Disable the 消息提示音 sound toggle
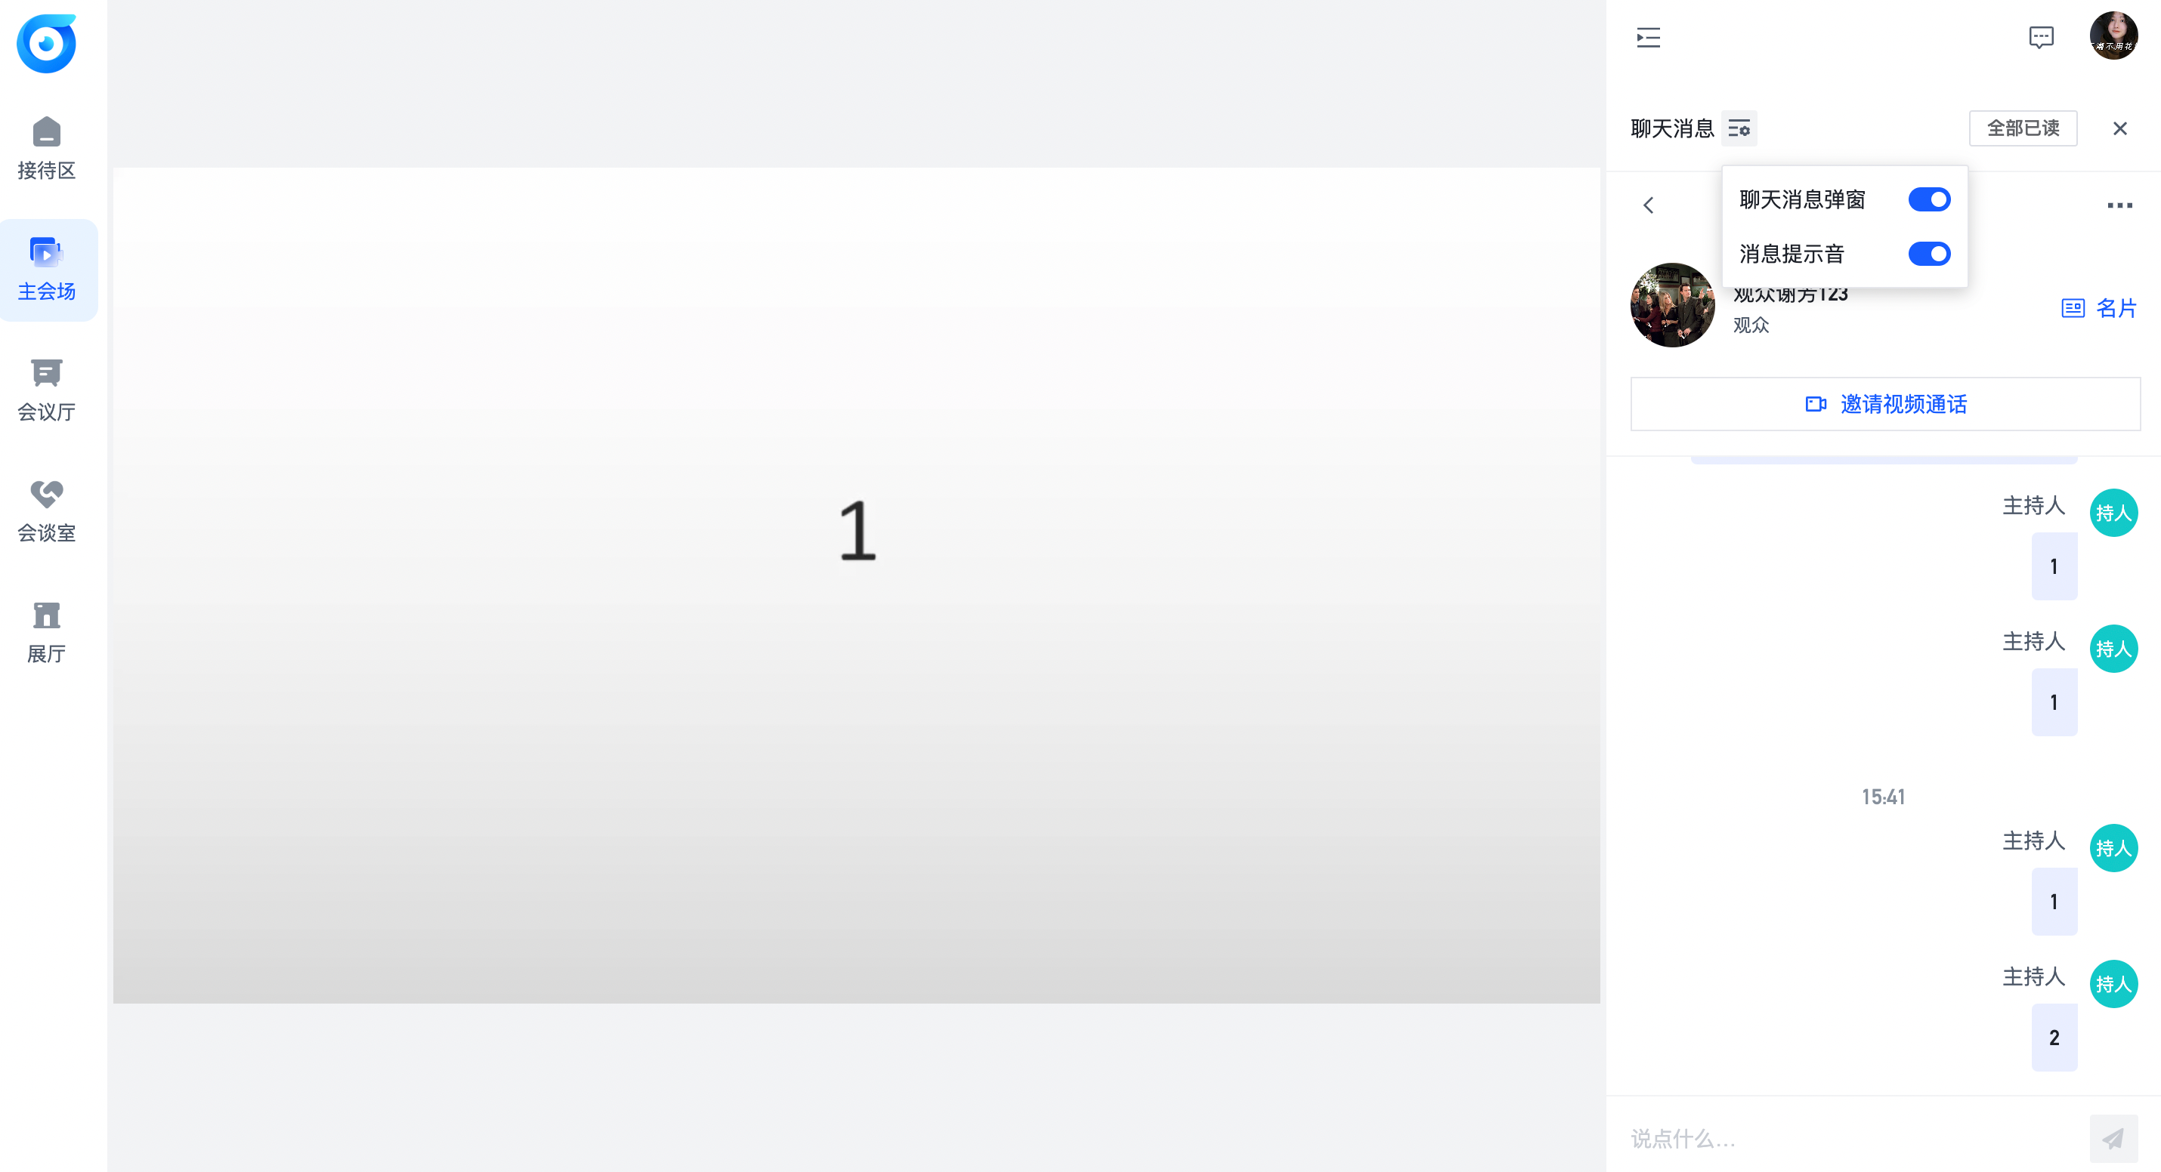 [1928, 254]
